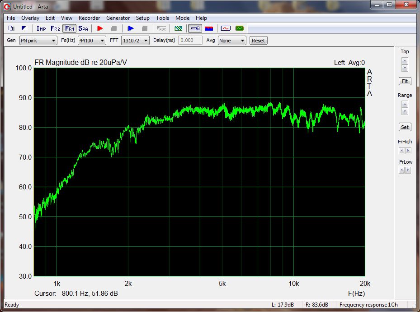Toggle the pressed cursor-style toolbar button
This screenshot has width=420, height=312.
click(x=195, y=28)
